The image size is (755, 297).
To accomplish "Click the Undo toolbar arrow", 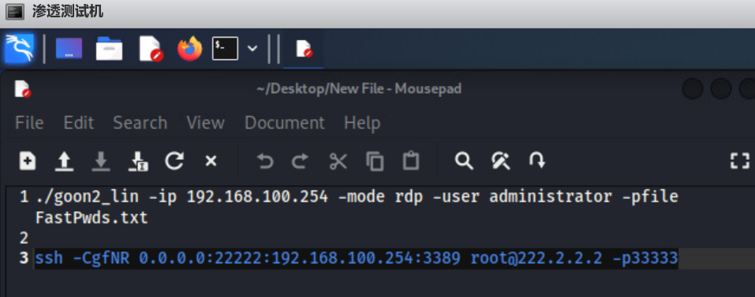I will [265, 161].
